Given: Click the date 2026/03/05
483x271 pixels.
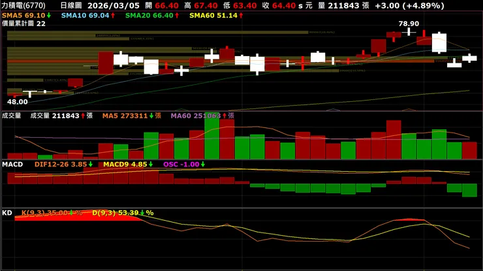Looking at the screenshot, I should [114, 5].
